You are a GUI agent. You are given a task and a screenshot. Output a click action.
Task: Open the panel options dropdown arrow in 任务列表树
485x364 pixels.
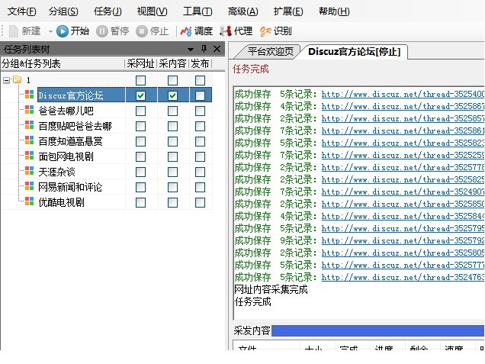click(x=191, y=49)
